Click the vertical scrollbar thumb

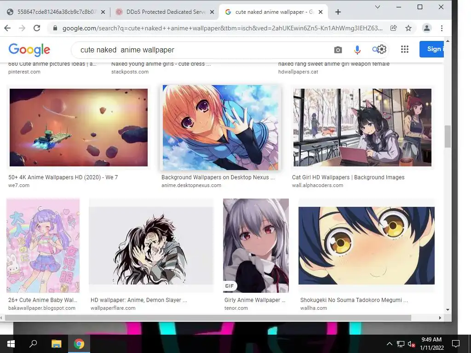448,137
